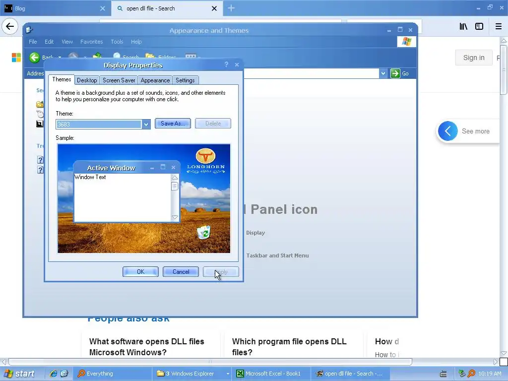The image size is (508, 381).
Task: Open the Back button history dropdown arrow
Action: (x=60, y=58)
